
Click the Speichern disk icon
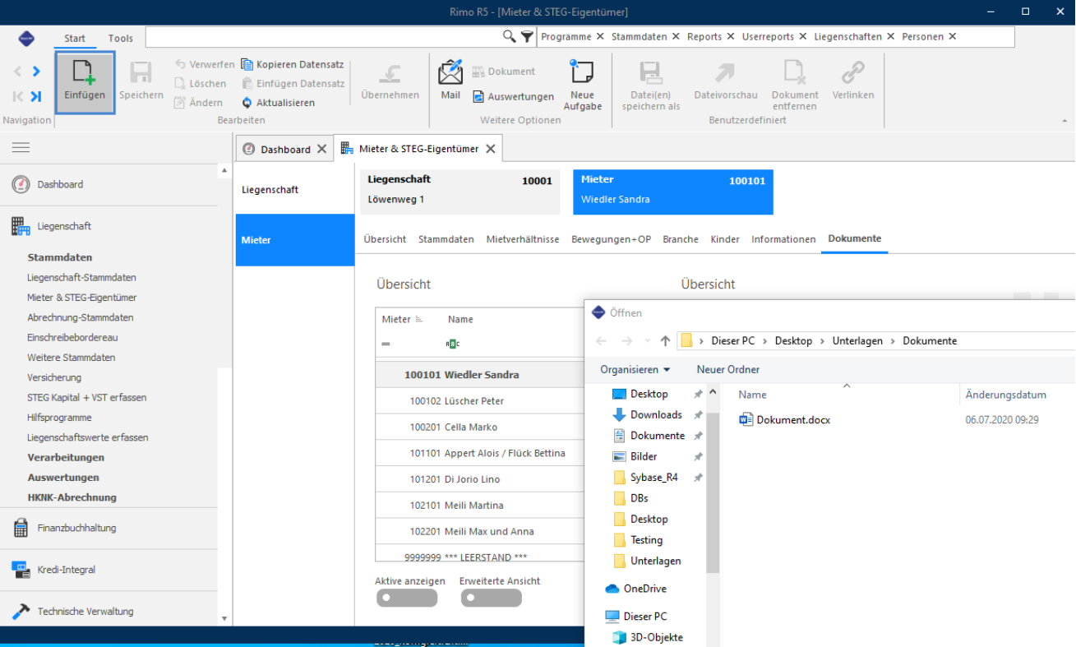[x=141, y=73]
